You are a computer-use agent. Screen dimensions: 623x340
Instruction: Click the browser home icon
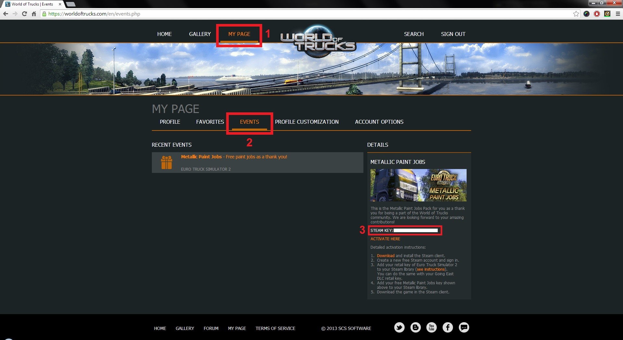tap(34, 14)
